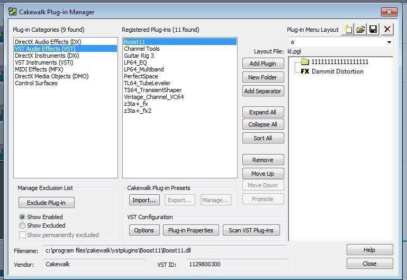Screen dimensions: 407x280
Task: Close the Plug-in Manager window with X
Action: pyautogui.click(x=389, y=12)
